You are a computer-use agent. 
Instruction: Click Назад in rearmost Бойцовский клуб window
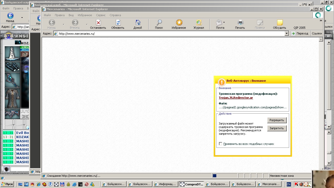(x=10, y=17)
